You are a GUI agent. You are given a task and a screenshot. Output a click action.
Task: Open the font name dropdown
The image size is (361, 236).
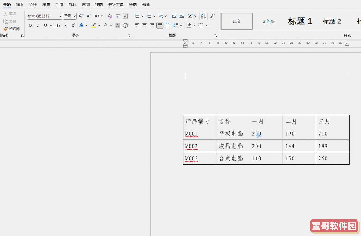(60, 16)
